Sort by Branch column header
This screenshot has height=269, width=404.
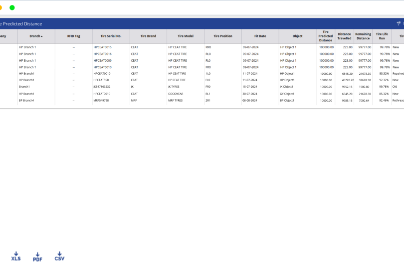36,36
